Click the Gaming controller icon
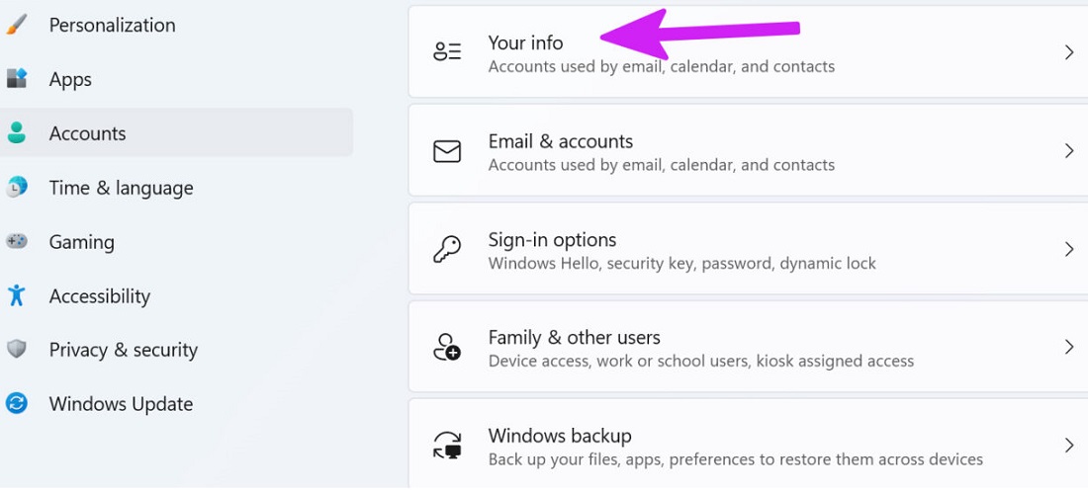Viewport: 1088px width, 494px height. click(x=16, y=242)
